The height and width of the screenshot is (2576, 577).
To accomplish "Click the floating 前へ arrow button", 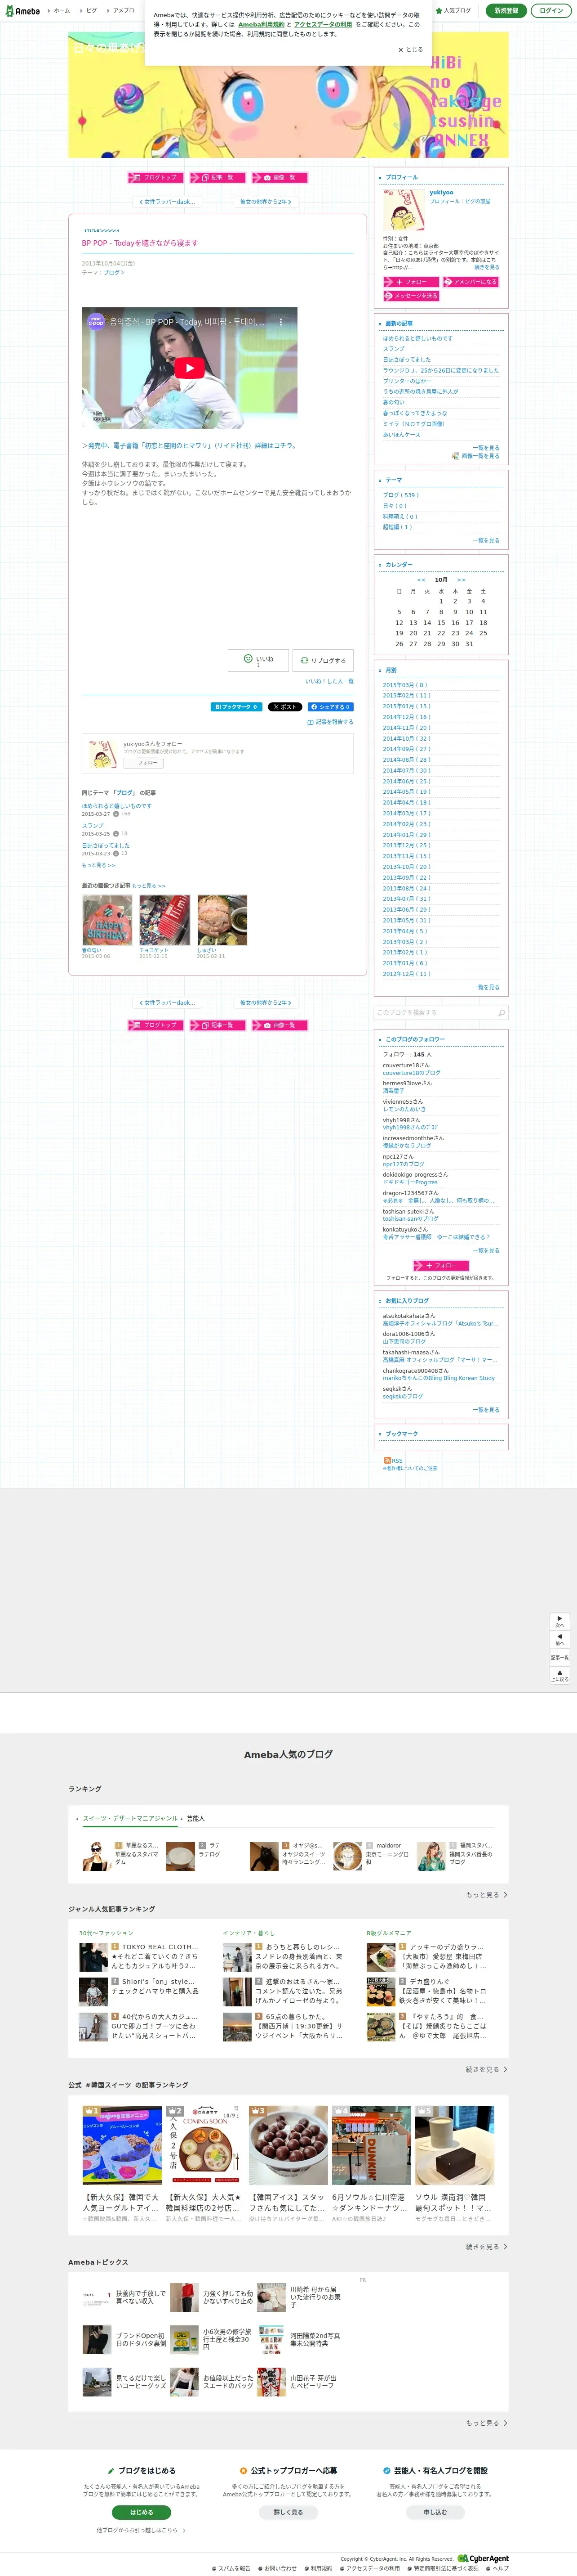I will point(560,1639).
